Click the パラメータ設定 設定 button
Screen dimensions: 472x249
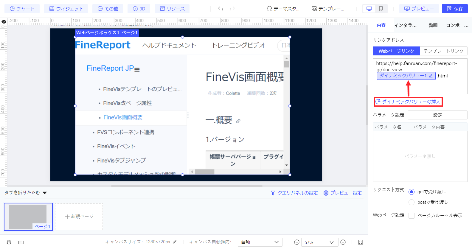click(x=437, y=115)
